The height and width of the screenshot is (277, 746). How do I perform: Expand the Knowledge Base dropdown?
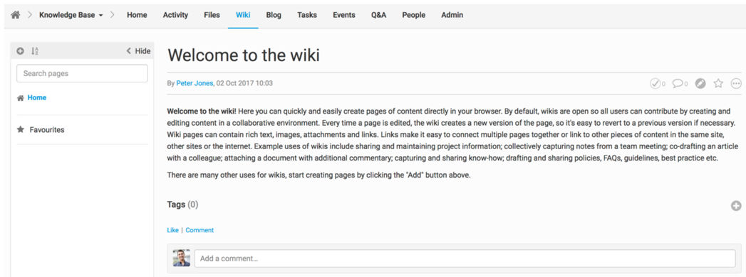71,15
